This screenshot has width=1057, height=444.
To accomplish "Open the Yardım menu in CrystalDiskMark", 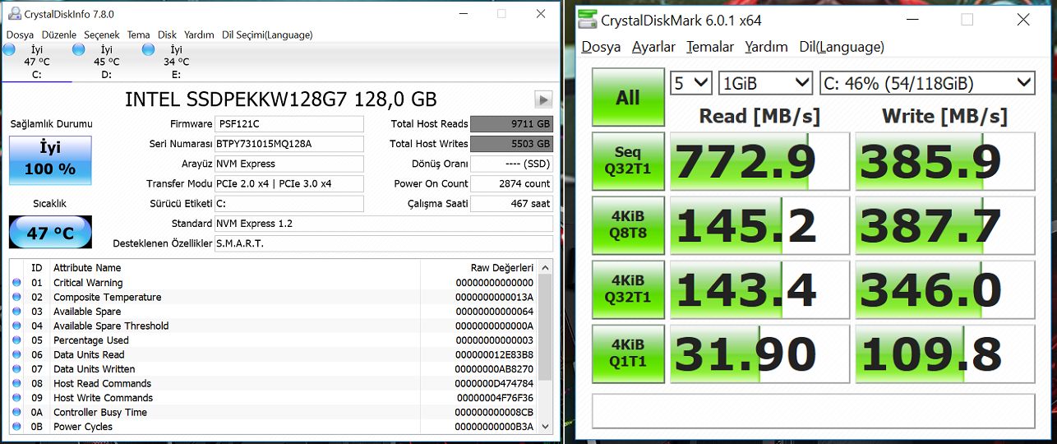I will tap(766, 47).
